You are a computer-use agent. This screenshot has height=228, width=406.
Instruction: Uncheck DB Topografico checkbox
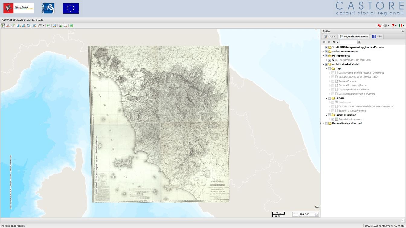[326, 56]
